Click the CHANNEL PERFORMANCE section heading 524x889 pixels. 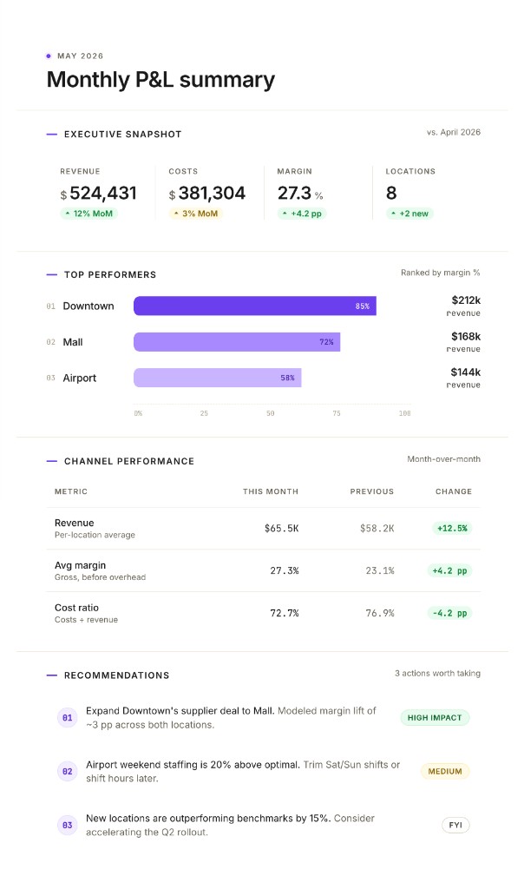[129, 462]
